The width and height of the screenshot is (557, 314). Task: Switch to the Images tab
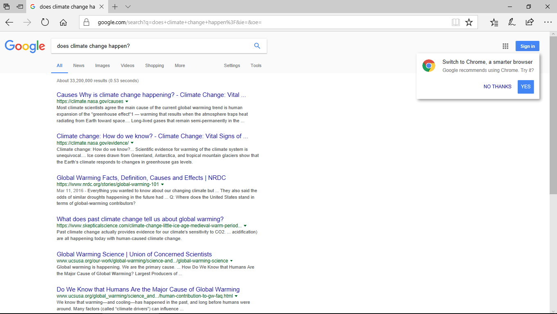click(x=102, y=65)
